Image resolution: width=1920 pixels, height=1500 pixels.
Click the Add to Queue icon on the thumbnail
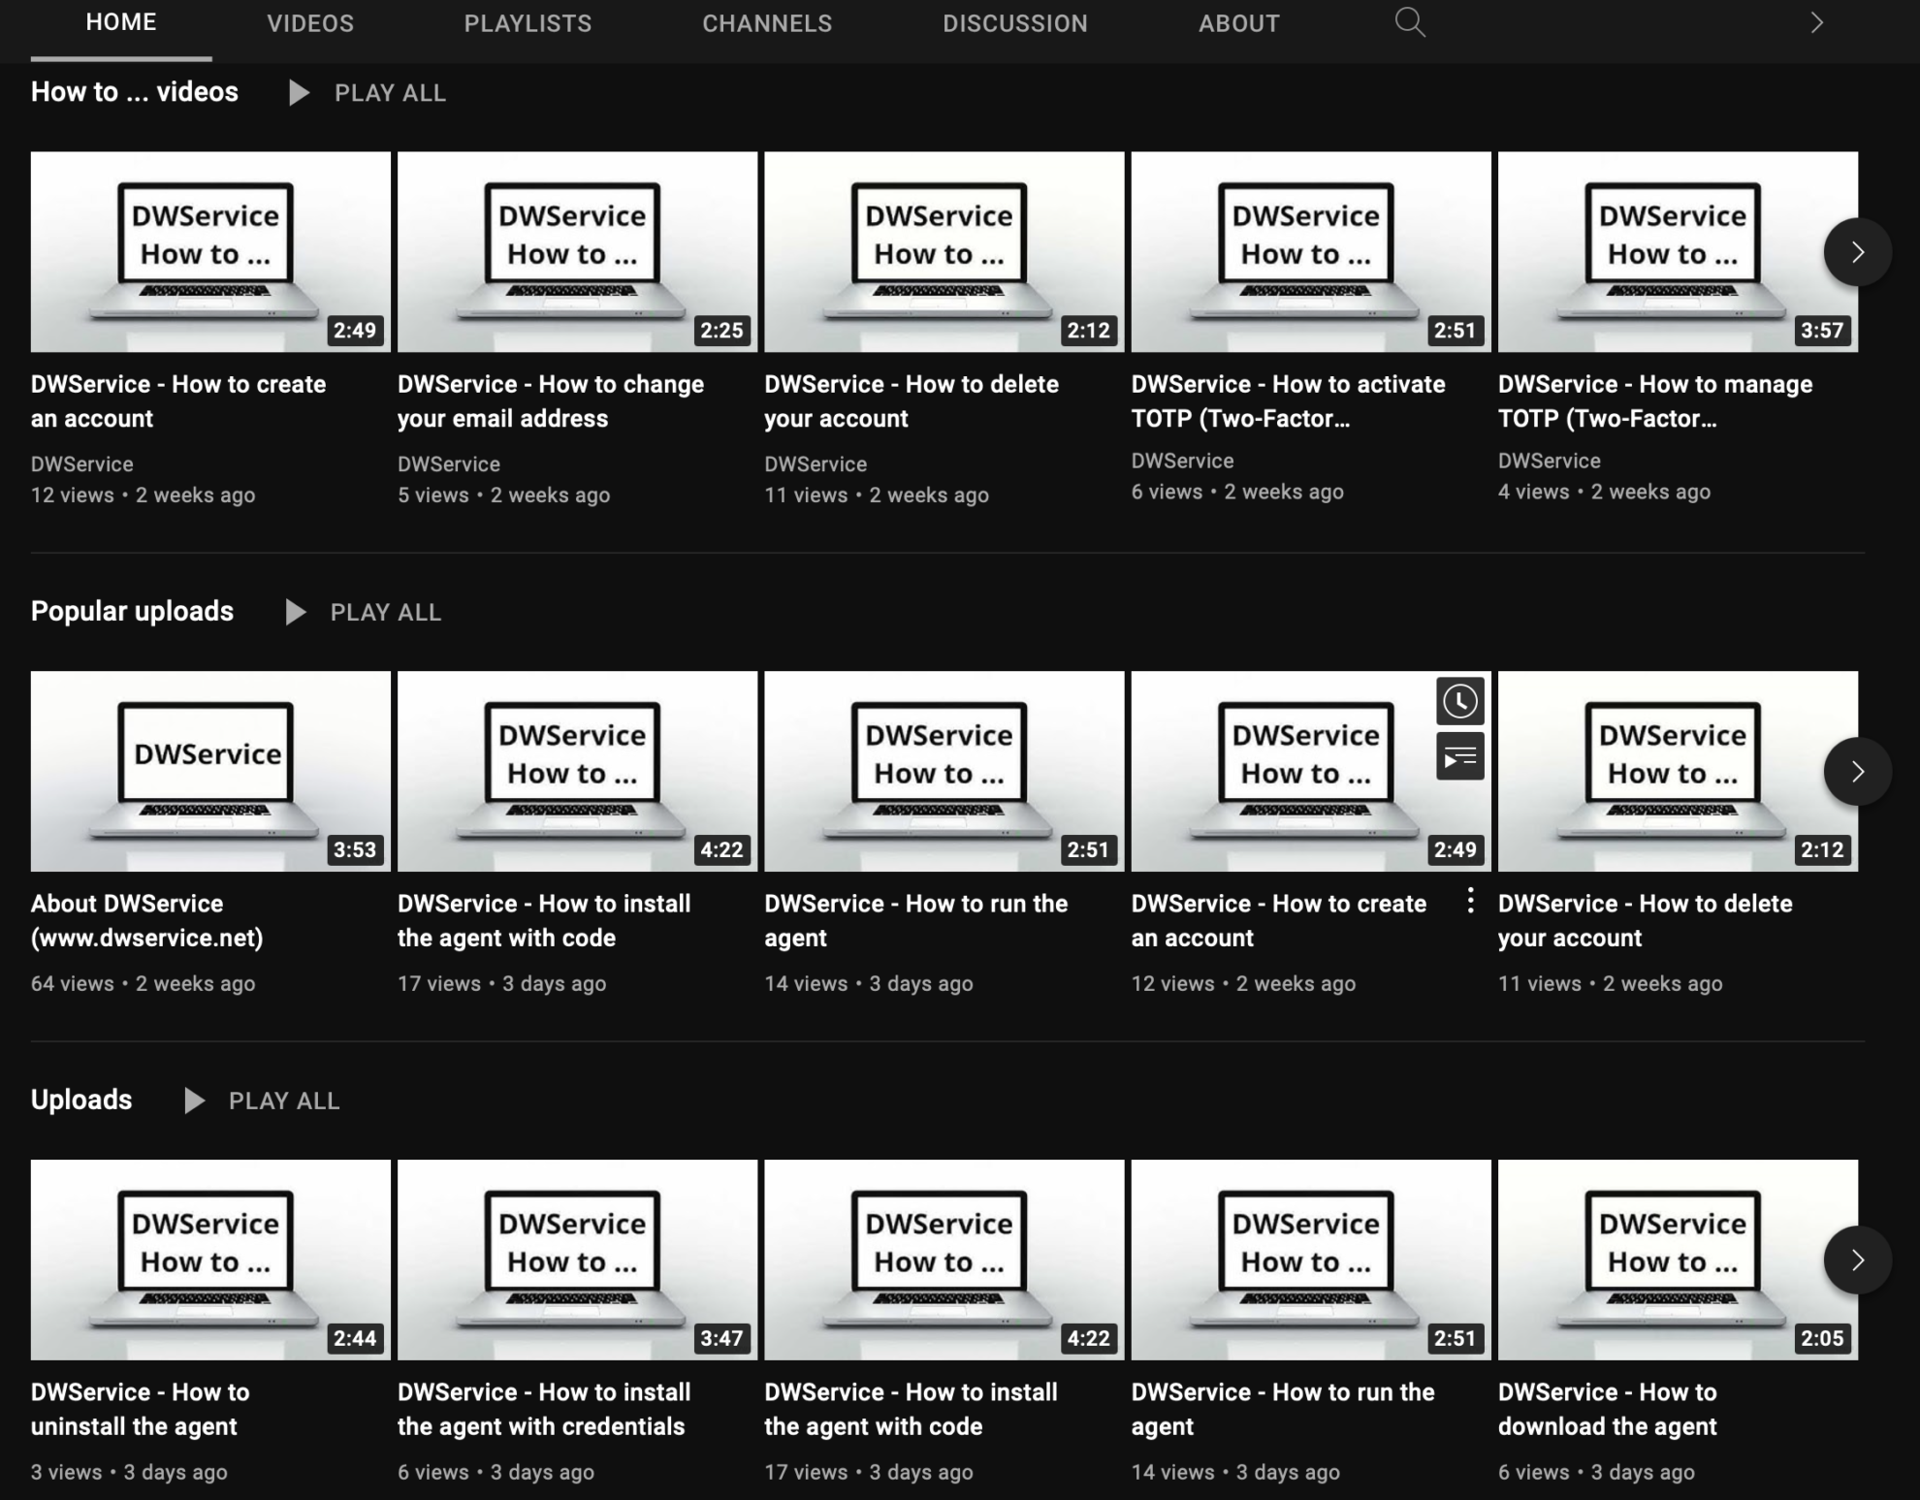pos(1459,756)
